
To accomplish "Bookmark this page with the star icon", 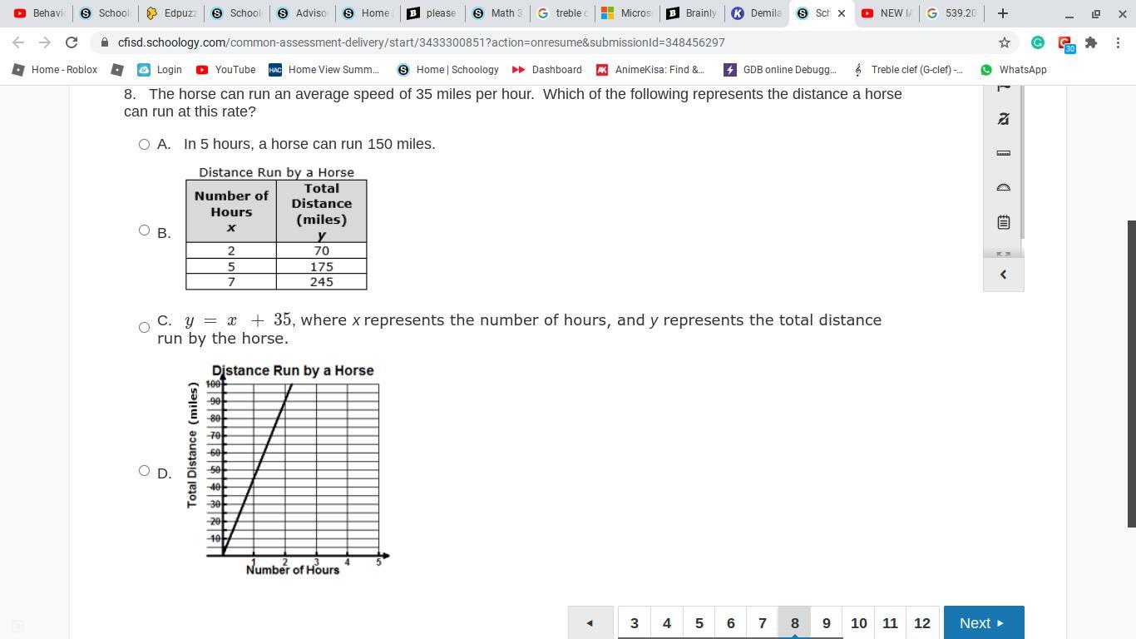I will (x=1004, y=42).
